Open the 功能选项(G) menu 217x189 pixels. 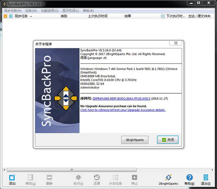point(50,11)
